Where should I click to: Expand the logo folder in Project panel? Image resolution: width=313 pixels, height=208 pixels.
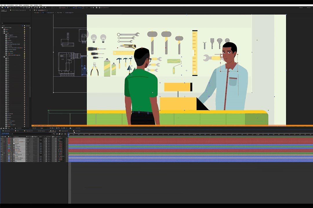(x=3, y=31)
